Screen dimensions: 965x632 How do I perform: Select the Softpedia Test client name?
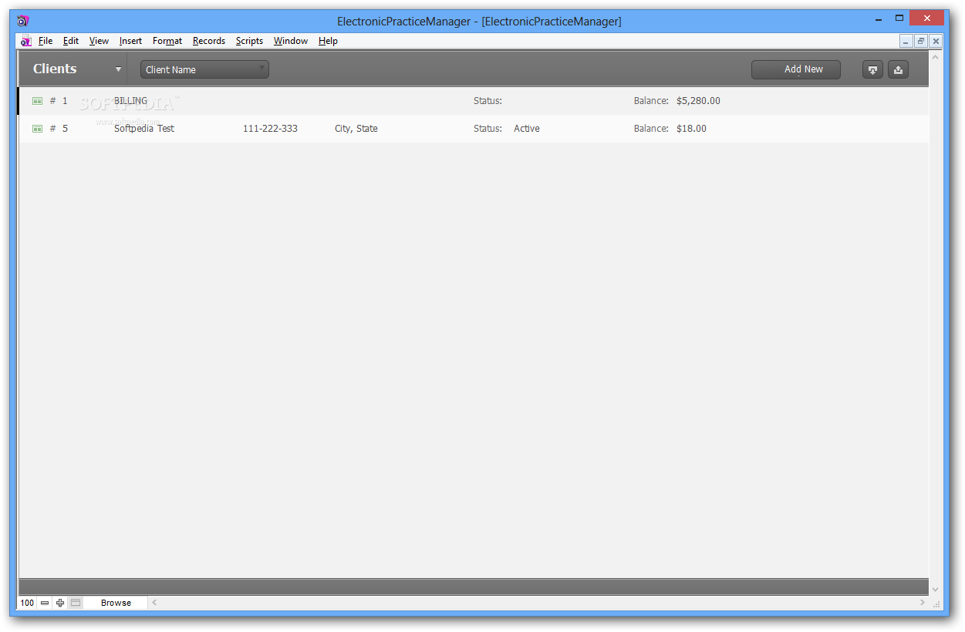[144, 129]
